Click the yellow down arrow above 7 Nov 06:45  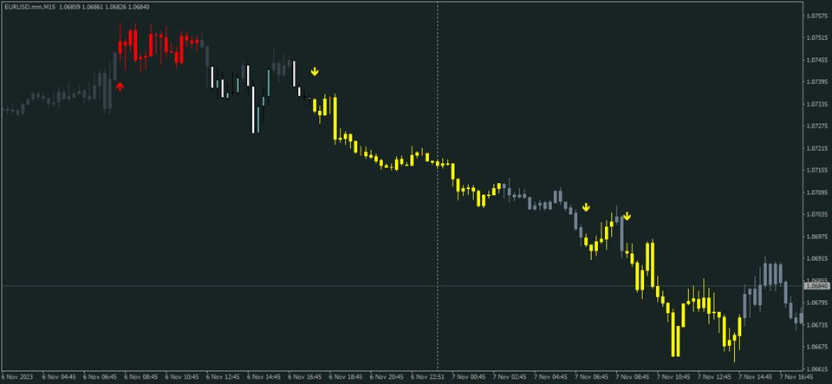click(x=586, y=207)
